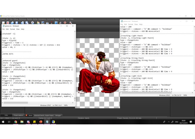Screen dimensions: 195x139
Task: Switch to the Debugger tab
Action: point(58,115)
